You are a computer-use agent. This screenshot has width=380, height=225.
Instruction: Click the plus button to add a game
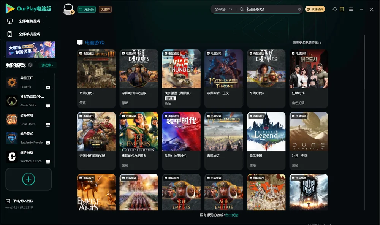(28, 179)
